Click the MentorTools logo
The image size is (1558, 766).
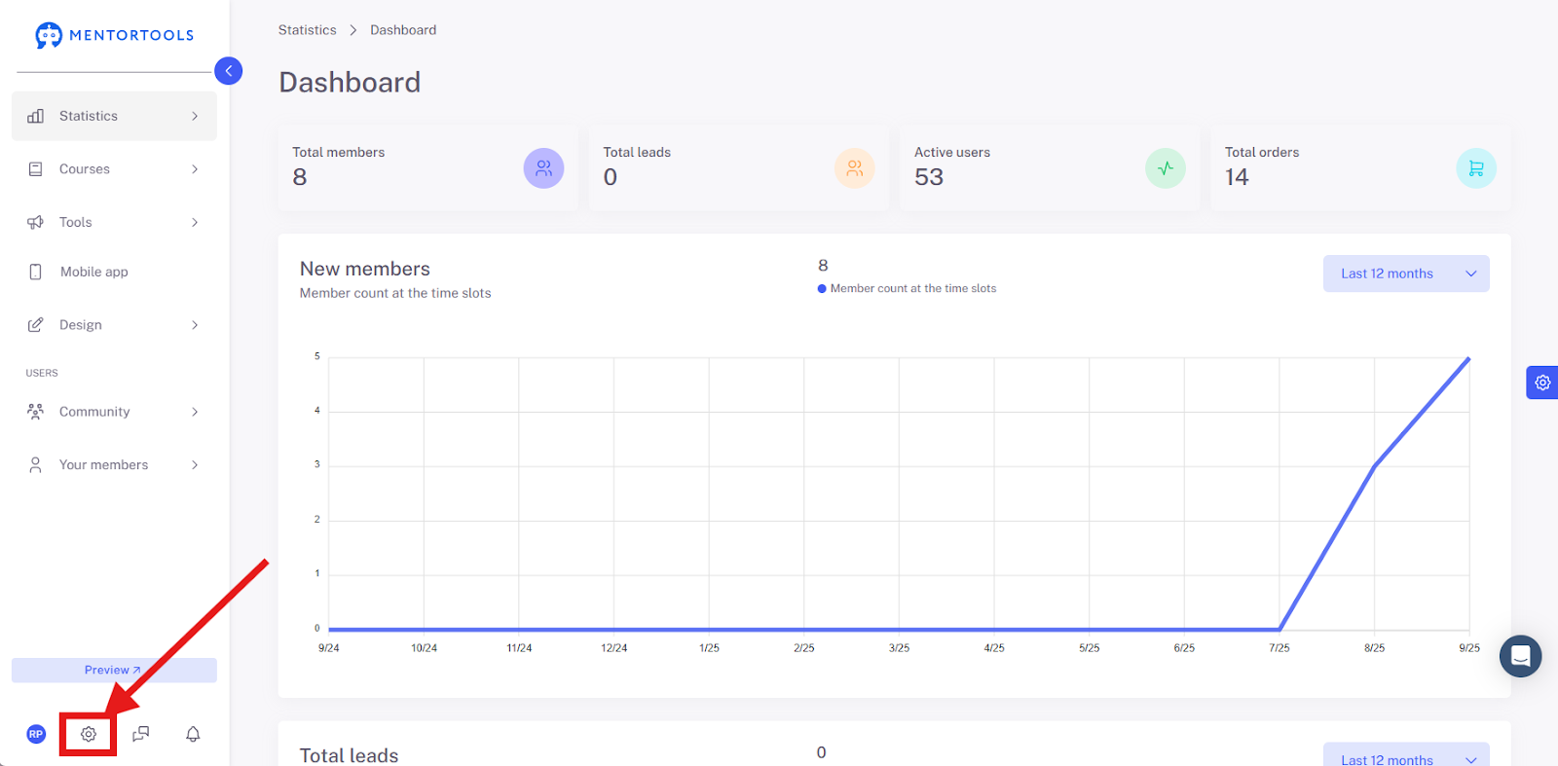[x=114, y=35]
